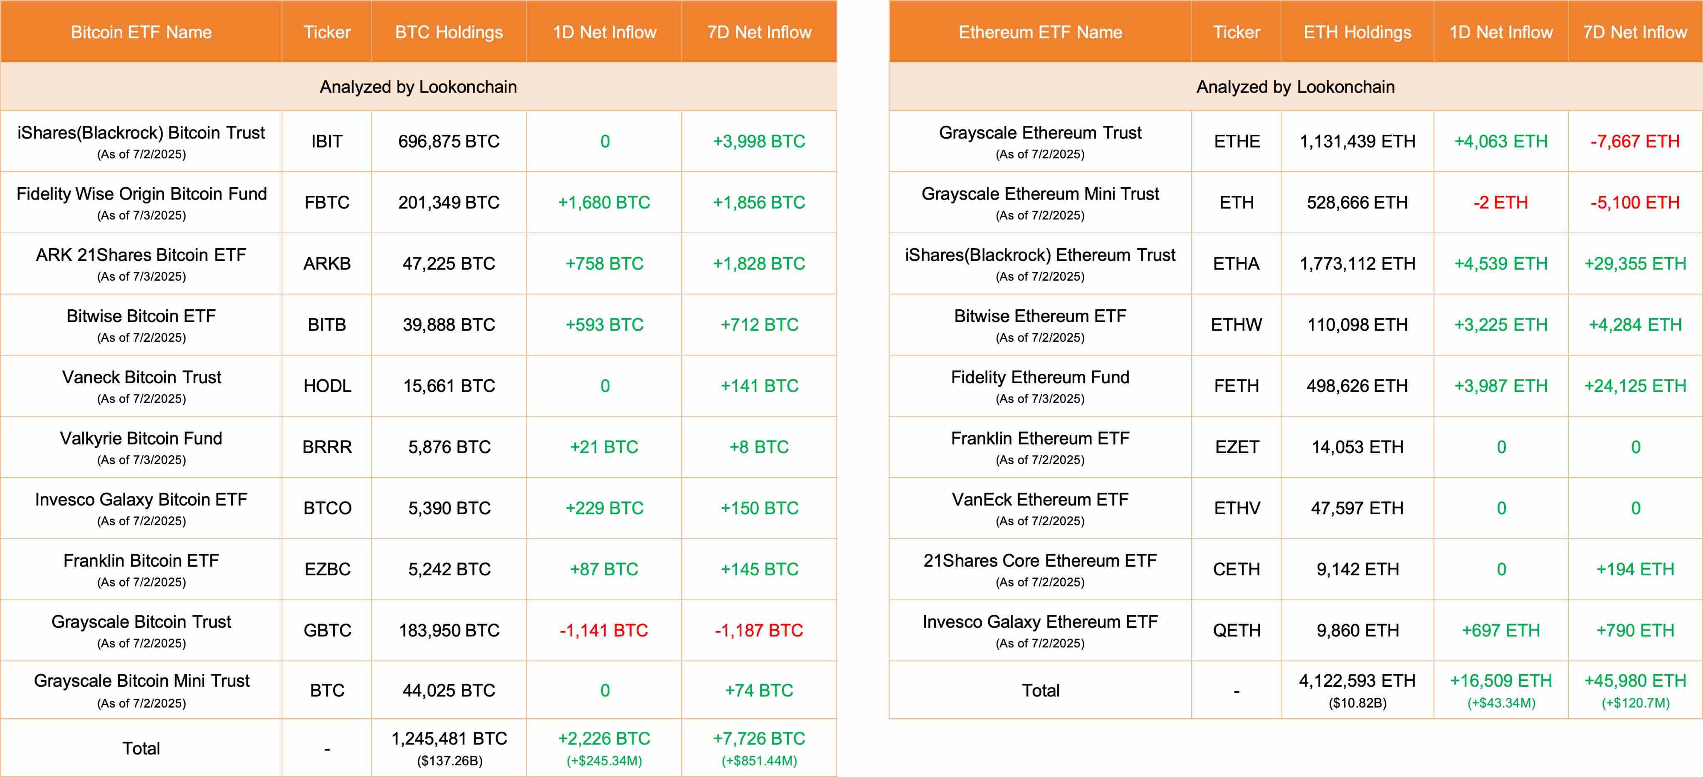The image size is (1703, 777).
Task: Click the +24,125 ETH inflow for FETH
Action: 1635,386
